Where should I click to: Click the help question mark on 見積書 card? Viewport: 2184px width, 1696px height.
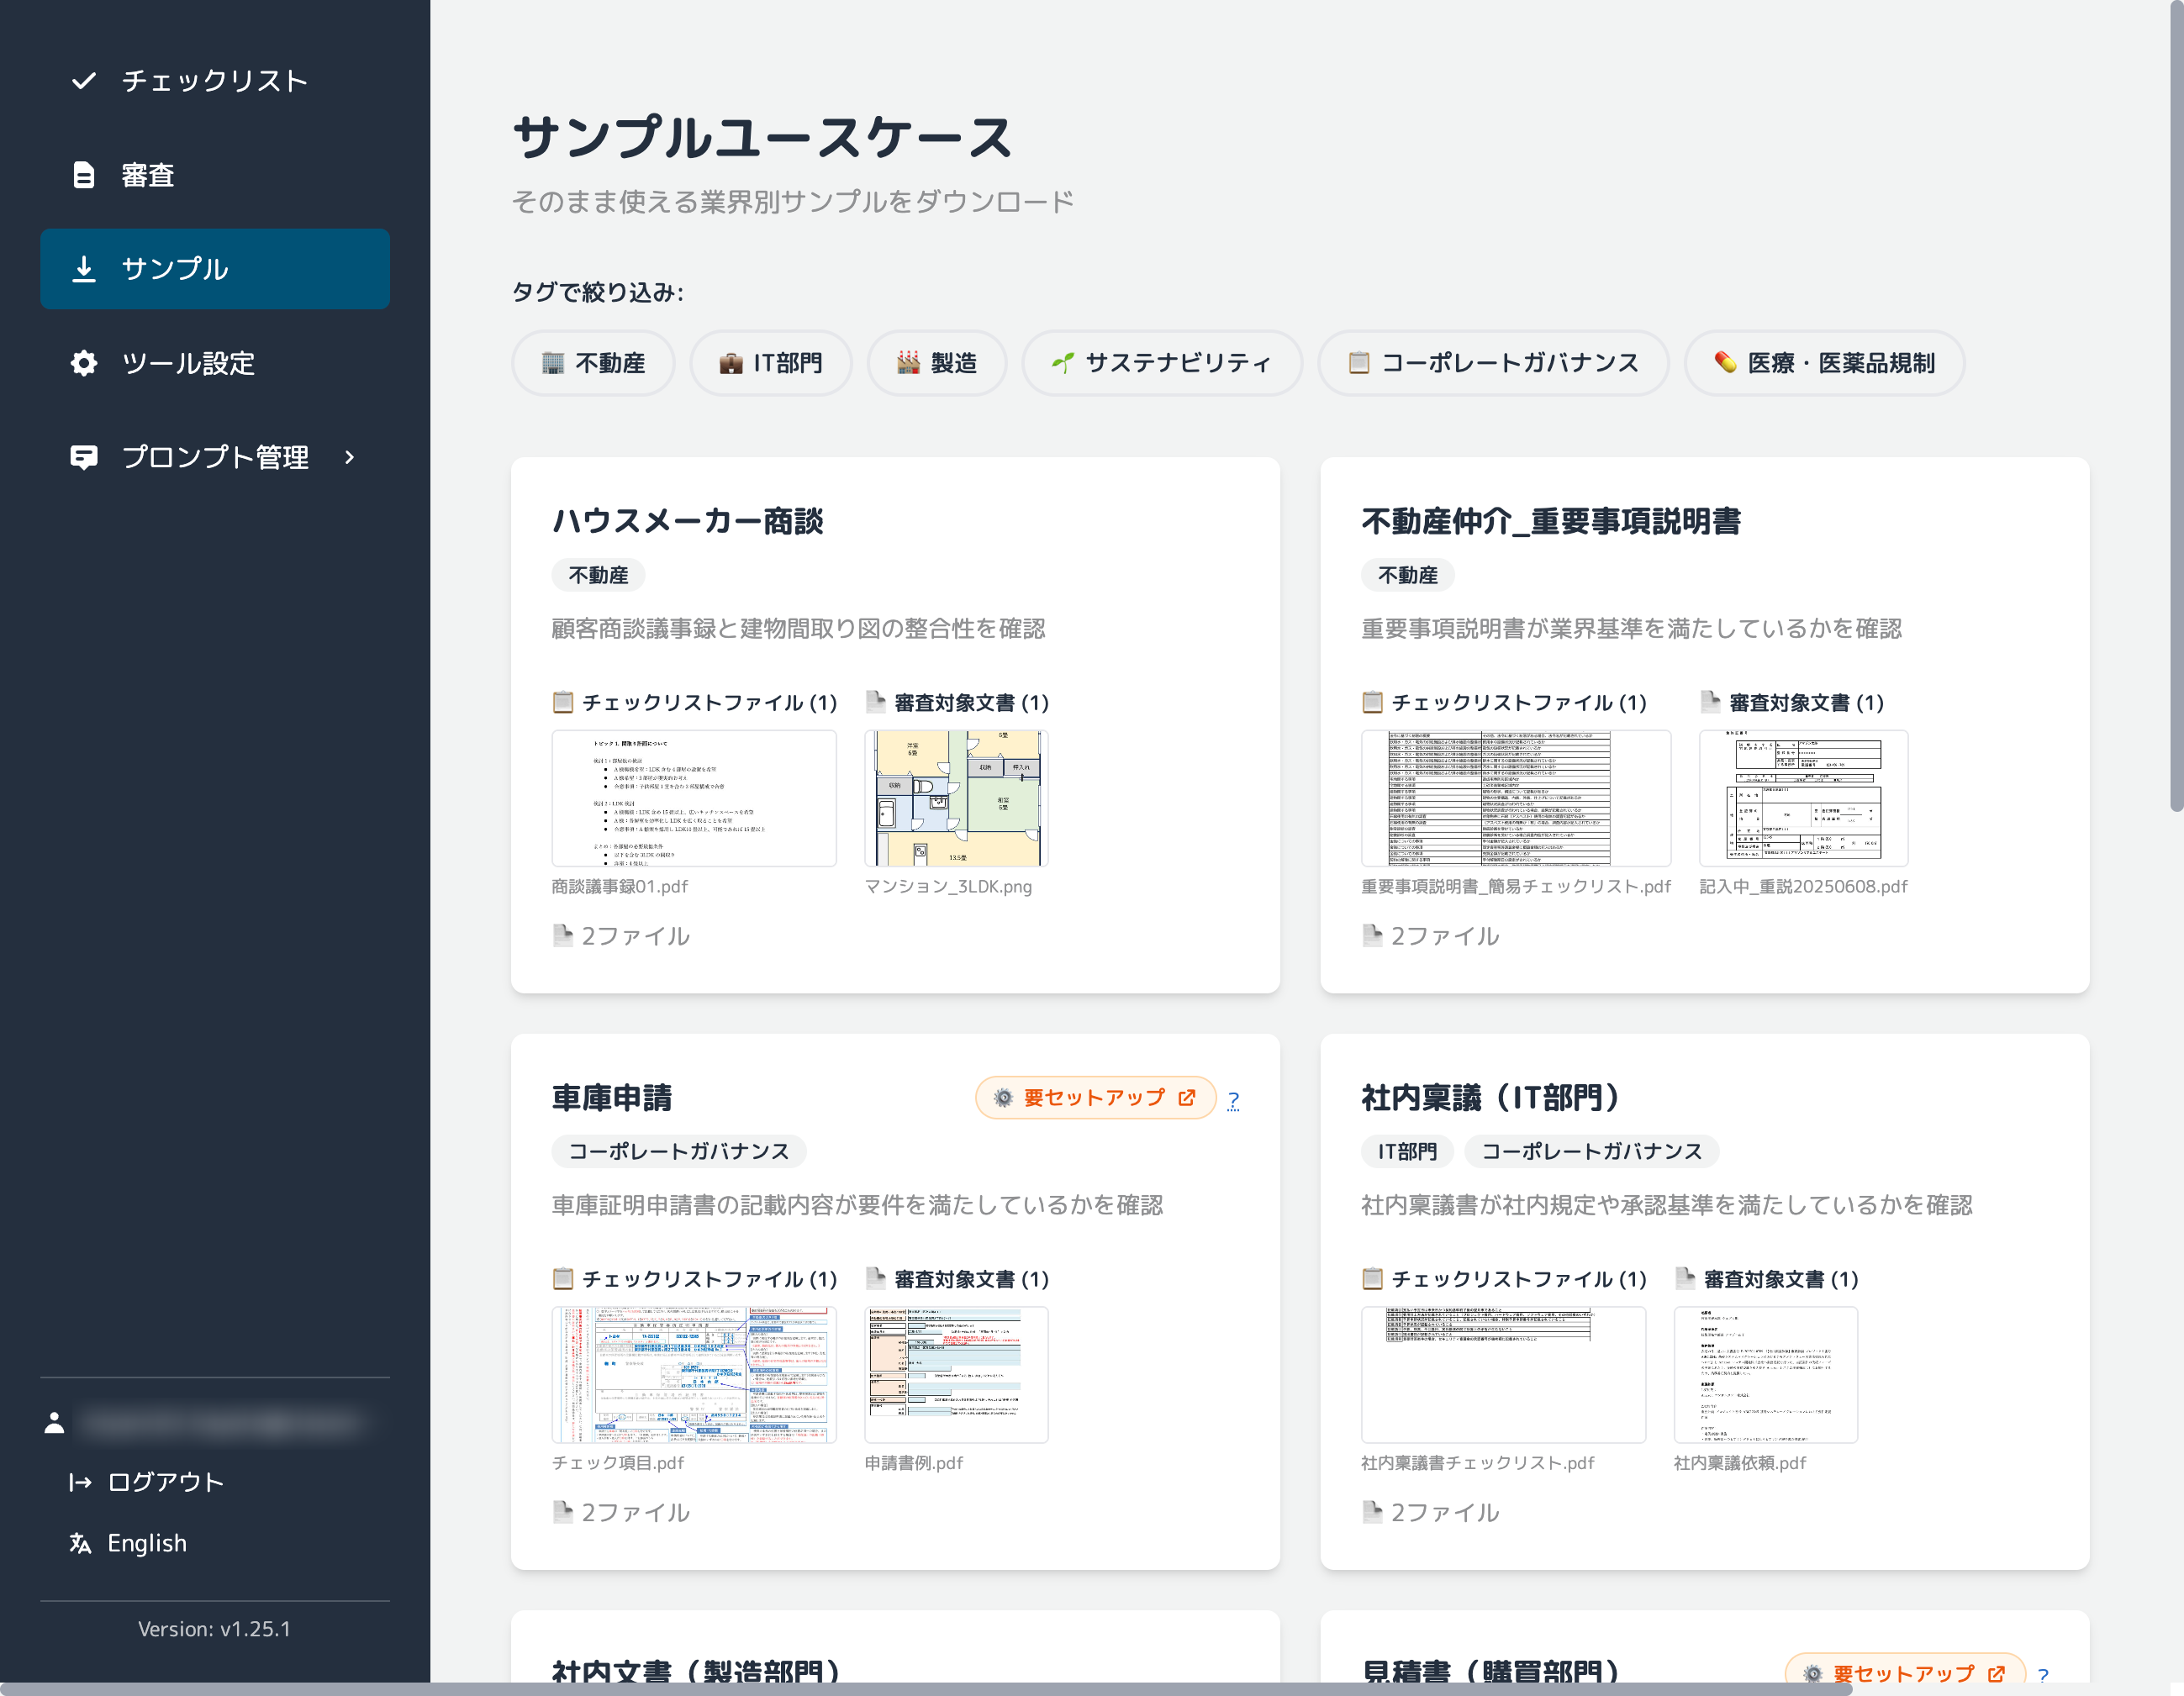[x=2043, y=1675]
